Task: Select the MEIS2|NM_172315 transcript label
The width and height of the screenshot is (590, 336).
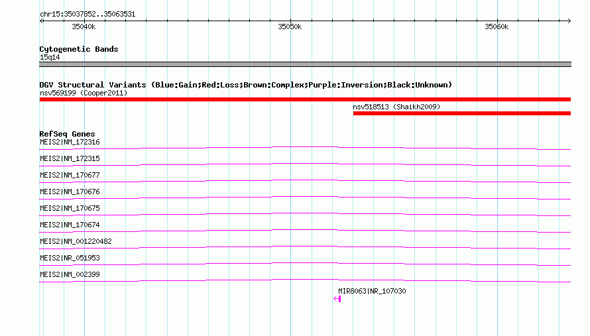Action: (70, 158)
